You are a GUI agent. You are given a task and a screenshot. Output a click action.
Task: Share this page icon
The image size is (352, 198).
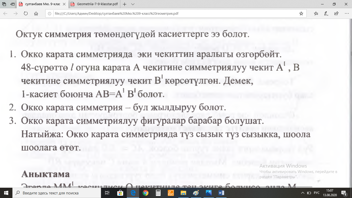(336, 14)
